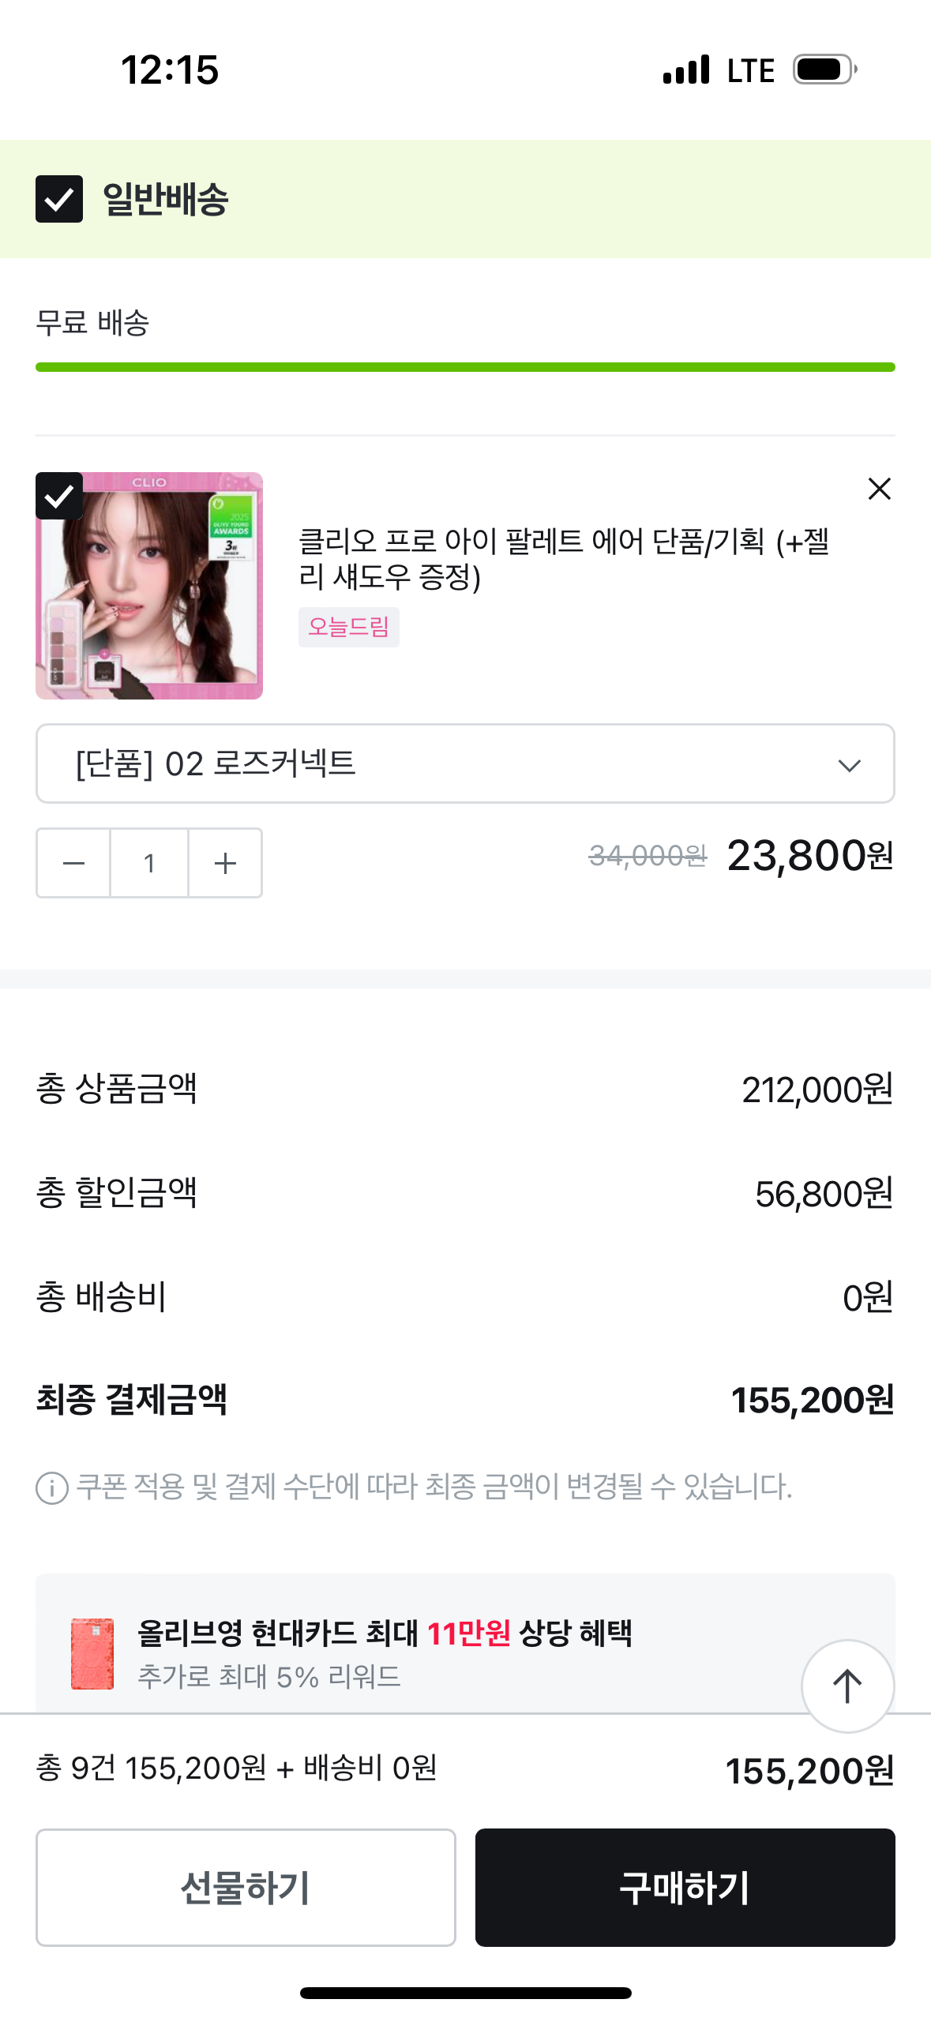Remove the Clio palette item with X
Screen dimensions: 931x2018
coord(879,489)
